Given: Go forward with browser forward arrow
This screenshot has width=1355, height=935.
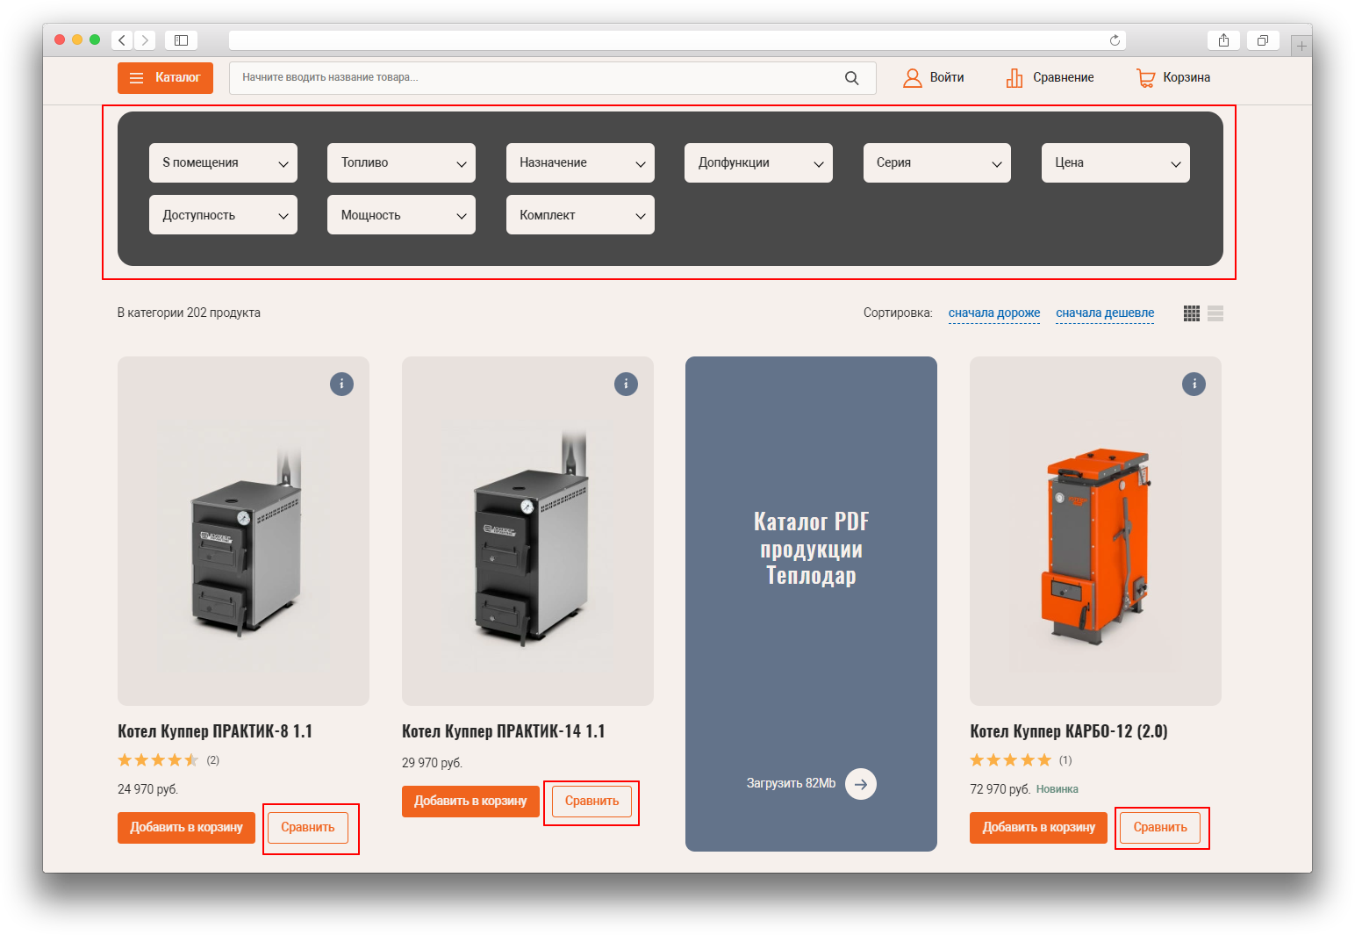Looking at the screenshot, I should pos(145,40).
